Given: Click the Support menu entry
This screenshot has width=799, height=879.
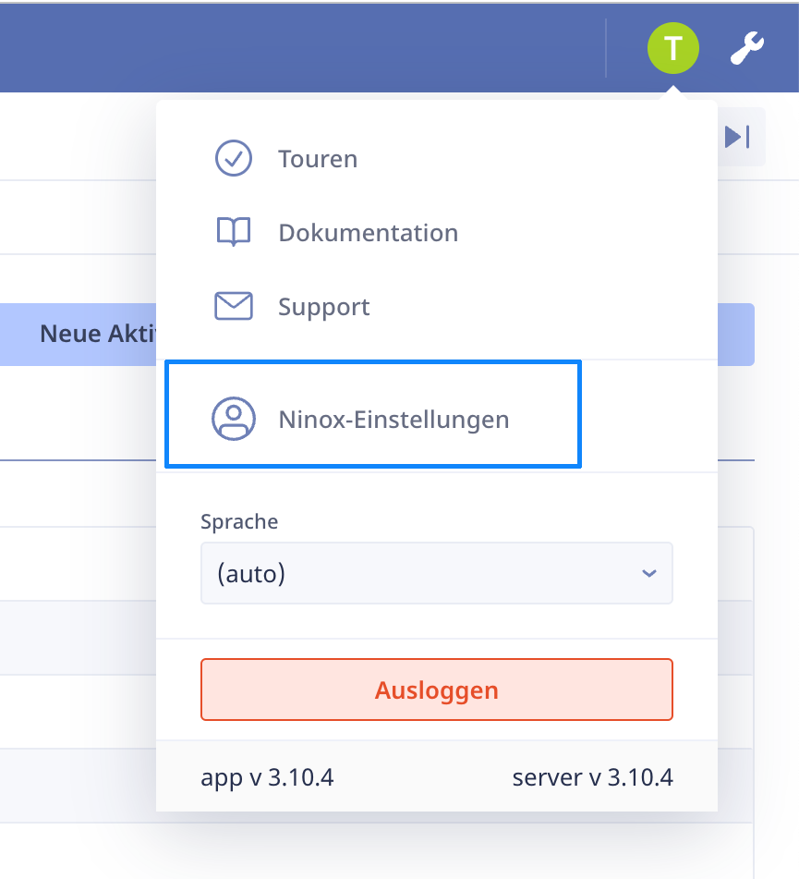Looking at the screenshot, I should [x=323, y=306].
